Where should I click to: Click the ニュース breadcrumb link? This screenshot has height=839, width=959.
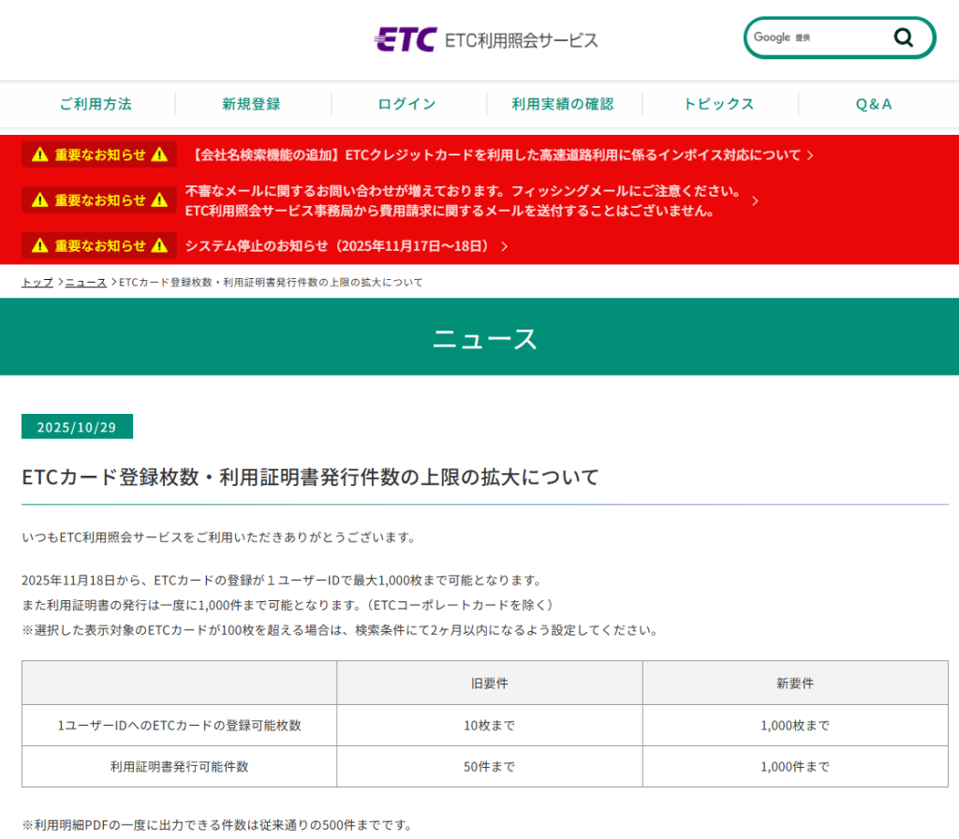[85, 282]
